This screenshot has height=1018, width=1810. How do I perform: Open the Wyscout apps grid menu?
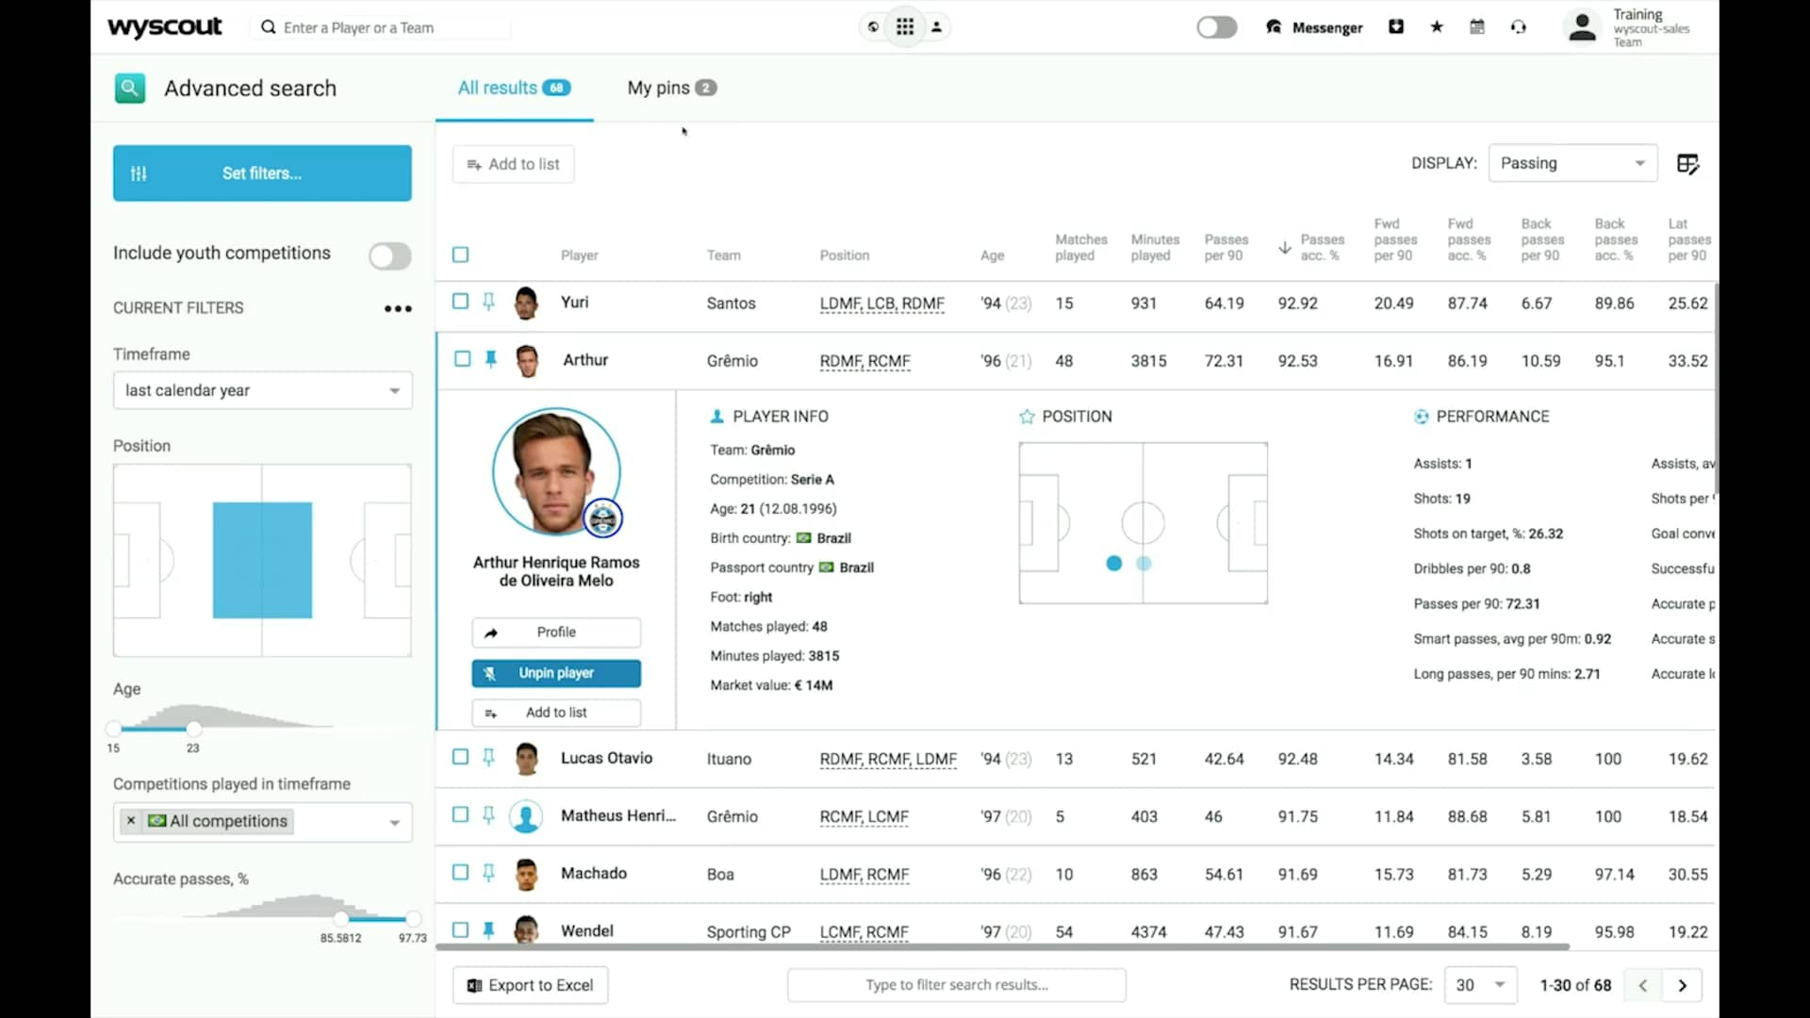point(904,26)
